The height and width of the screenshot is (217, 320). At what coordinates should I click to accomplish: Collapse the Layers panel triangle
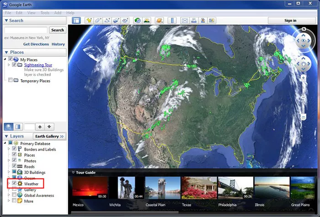(6, 136)
